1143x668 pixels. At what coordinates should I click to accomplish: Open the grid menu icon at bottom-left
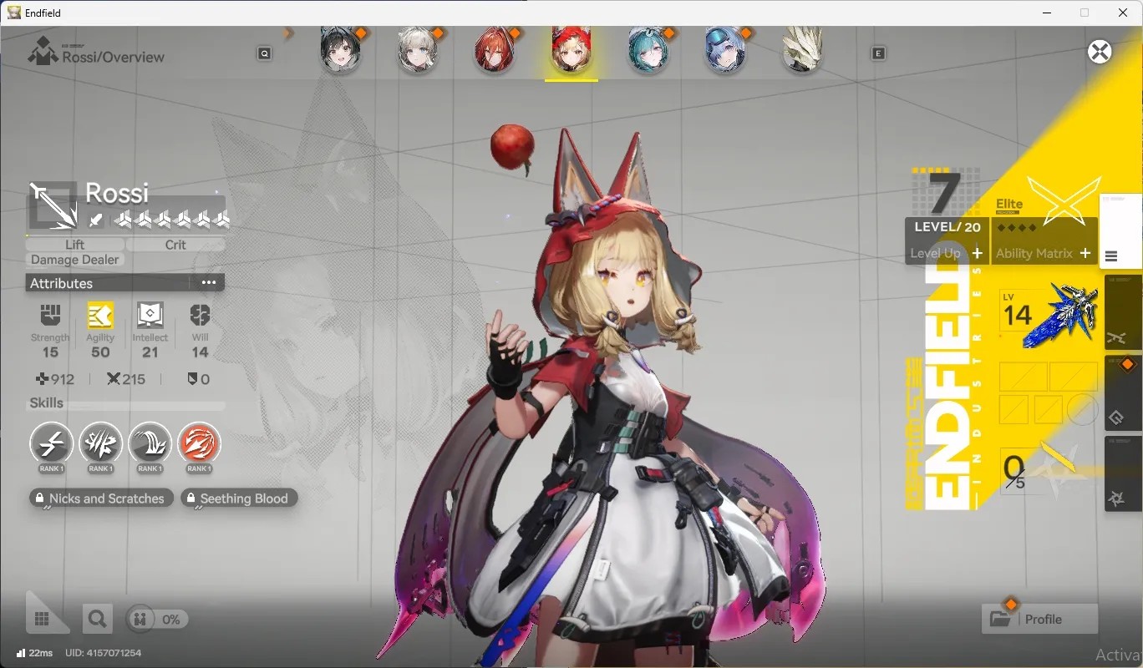pos(42,619)
